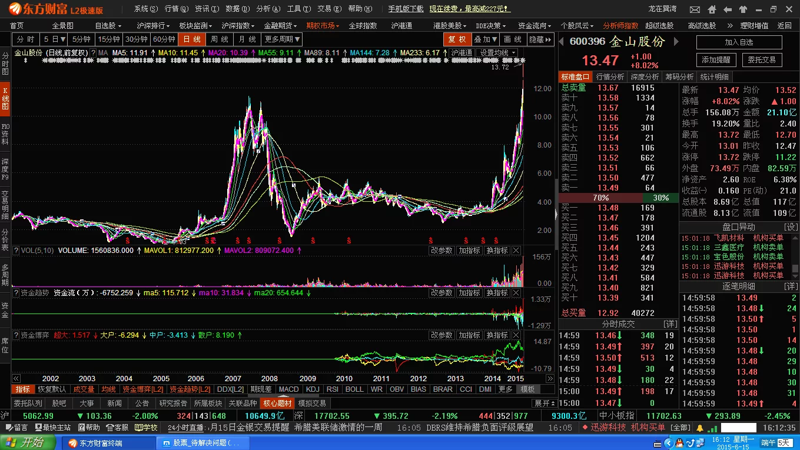Click the help question mark beside 资金博弈
Viewport: 800px width, 450px height.
click(x=16, y=335)
